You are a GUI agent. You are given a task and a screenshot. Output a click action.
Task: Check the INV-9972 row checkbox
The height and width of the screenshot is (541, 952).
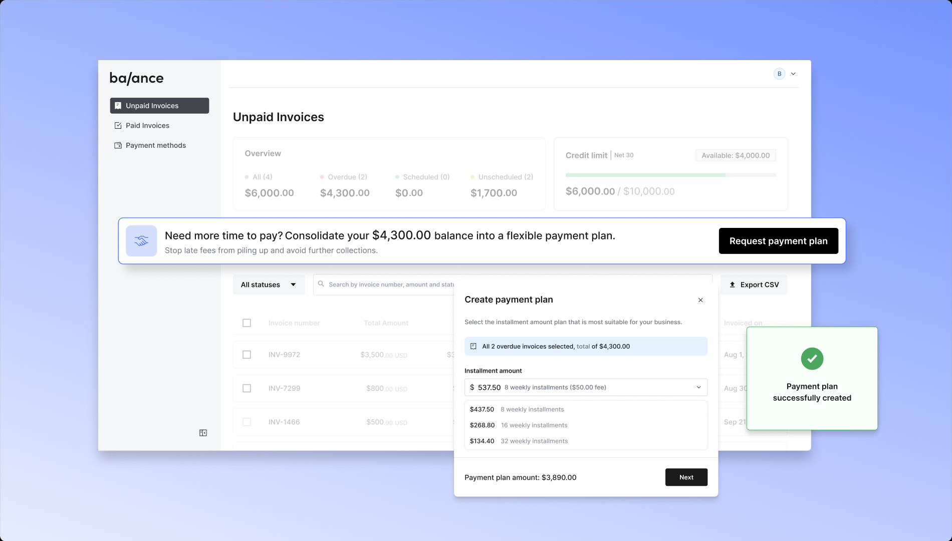(247, 355)
